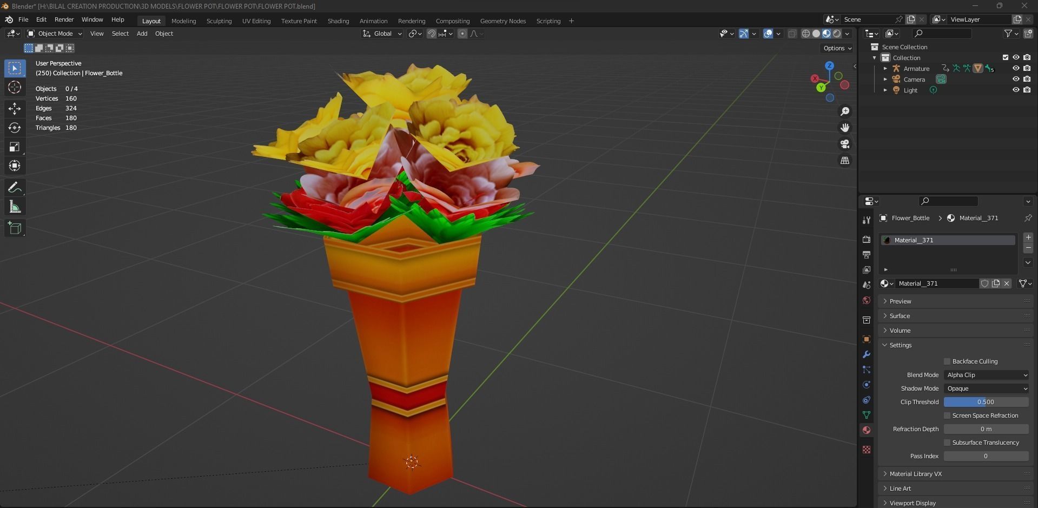This screenshot has width=1038, height=508.
Task: Choose the Annotate pencil tool
Action: pyautogui.click(x=15, y=188)
